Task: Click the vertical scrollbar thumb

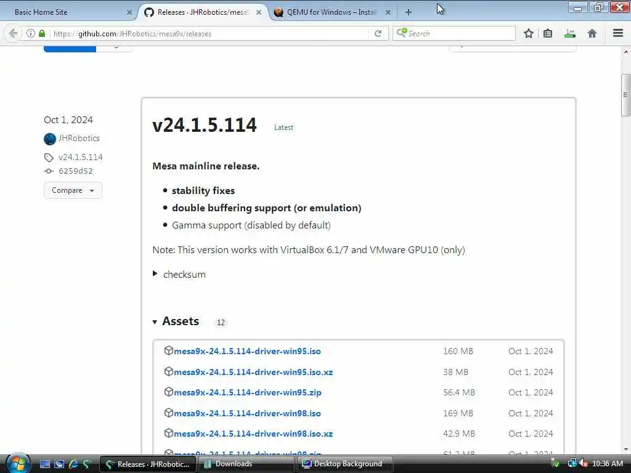Action: click(625, 95)
